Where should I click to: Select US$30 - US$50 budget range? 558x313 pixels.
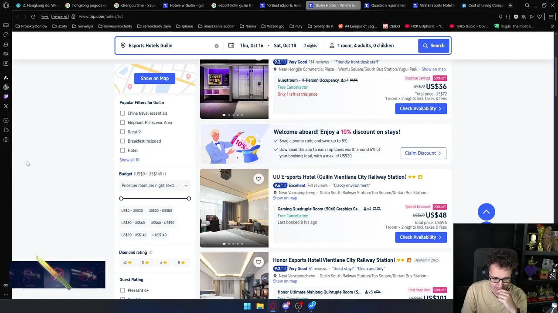tap(160, 210)
